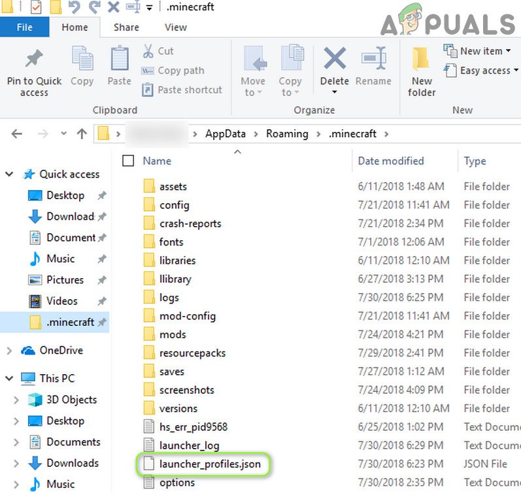Select the screenshots folder
This screenshot has height=493, width=521.
coord(187,390)
